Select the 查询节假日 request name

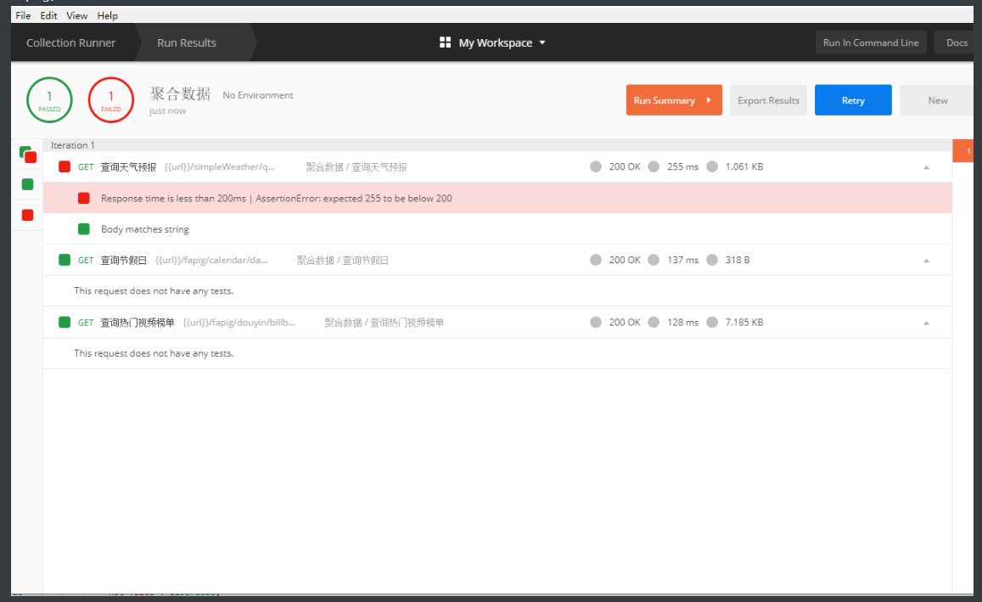click(x=123, y=260)
